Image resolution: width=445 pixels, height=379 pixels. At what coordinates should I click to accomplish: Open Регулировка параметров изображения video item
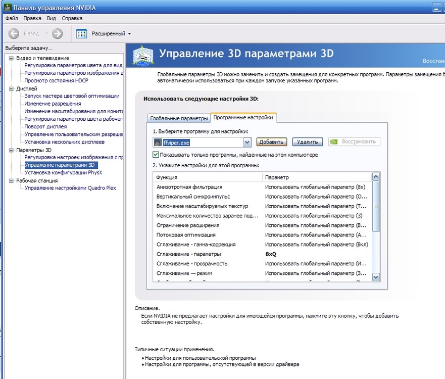(74, 73)
